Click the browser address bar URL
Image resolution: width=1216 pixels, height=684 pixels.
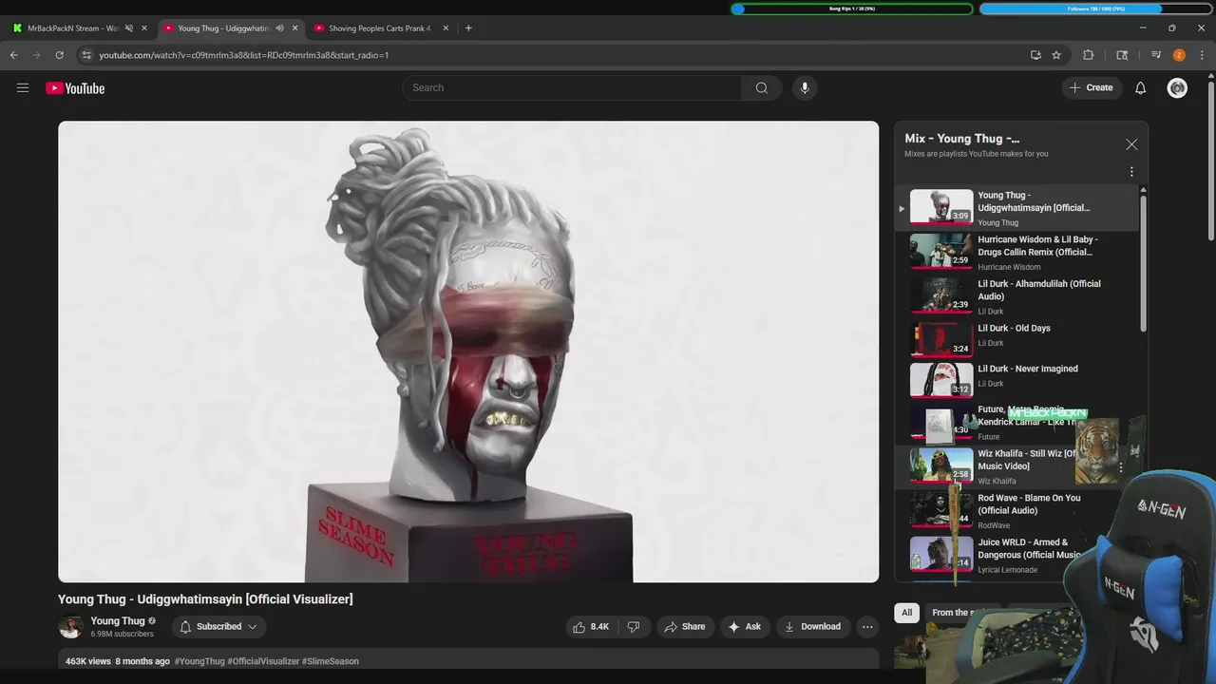pyautogui.click(x=244, y=55)
